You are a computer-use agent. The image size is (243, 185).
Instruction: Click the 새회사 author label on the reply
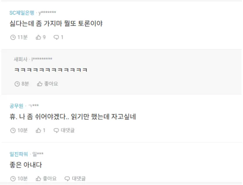[x=20, y=59]
